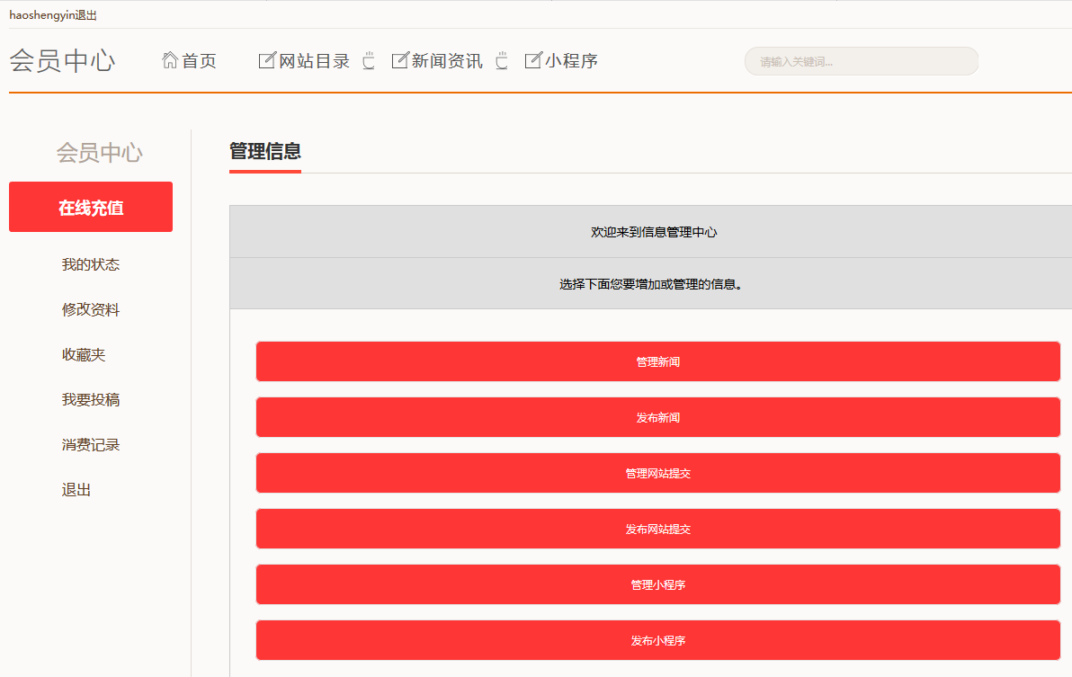The width and height of the screenshot is (1072, 677).
Task: Click the cup icon after 网站目录
Action: pyautogui.click(x=369, y=61)
